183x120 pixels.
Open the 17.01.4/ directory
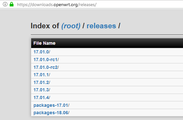(x=42, y=97)
